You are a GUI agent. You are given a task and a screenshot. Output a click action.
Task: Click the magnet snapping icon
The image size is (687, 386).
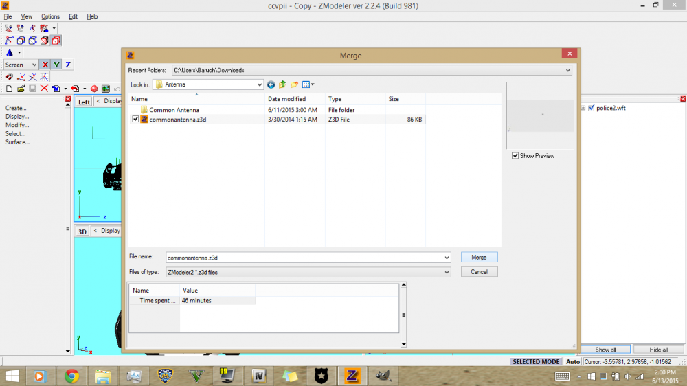tap(9, 77)
